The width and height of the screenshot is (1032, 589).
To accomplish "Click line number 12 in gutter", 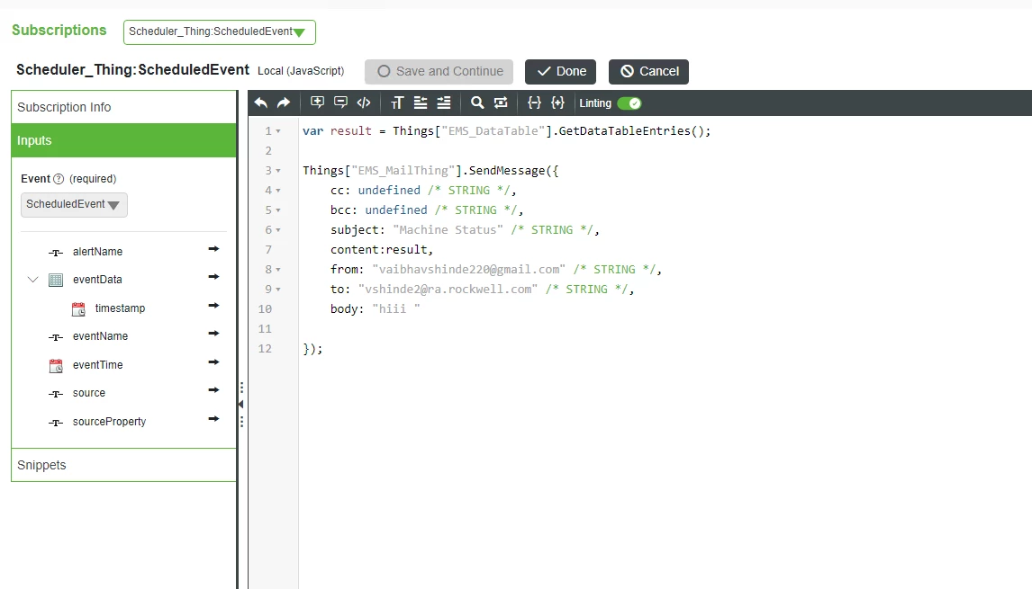I will (265, 348).
